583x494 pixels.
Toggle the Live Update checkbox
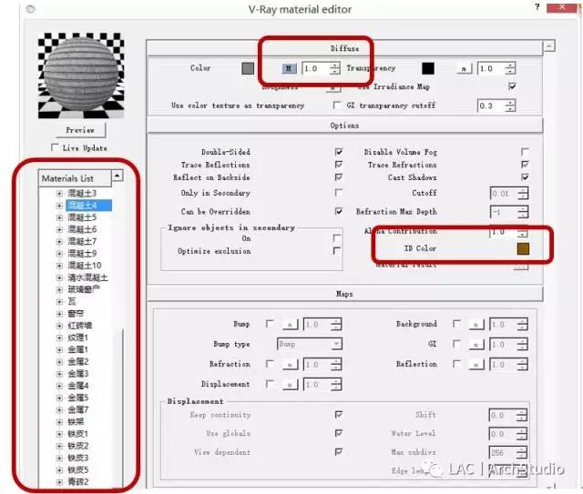55,147
